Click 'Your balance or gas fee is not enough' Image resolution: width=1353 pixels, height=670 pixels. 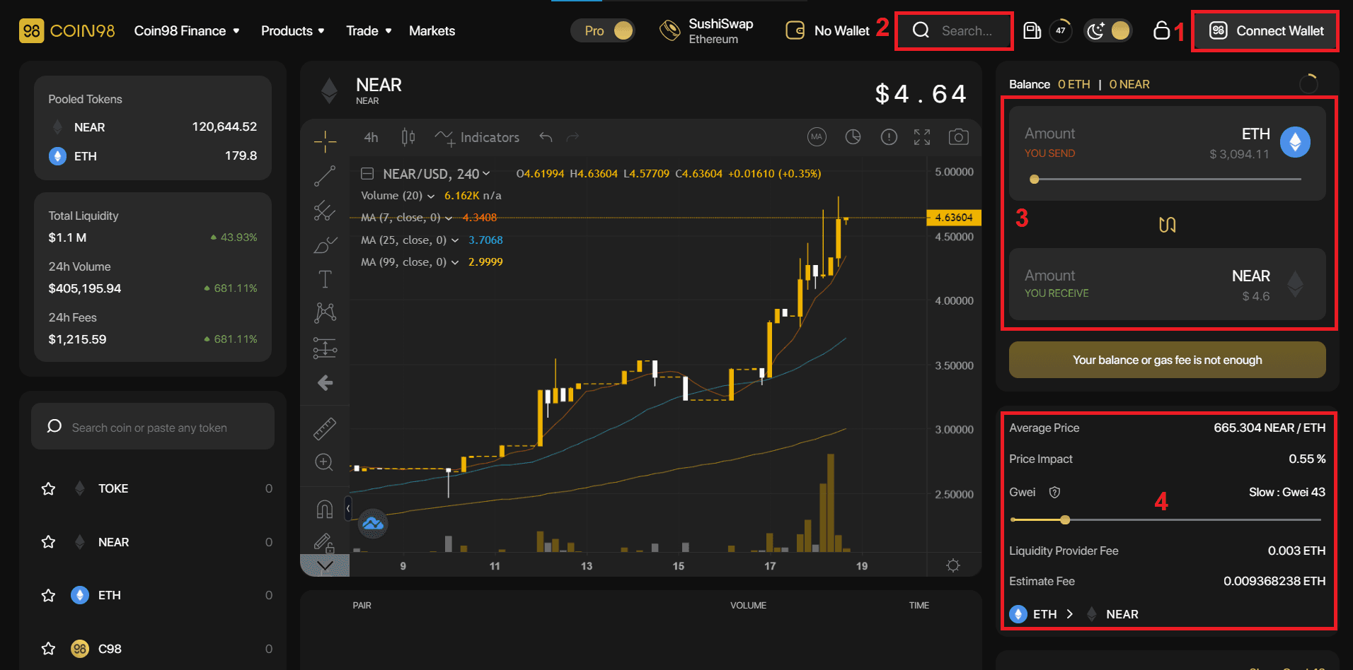(x=1168, y=360)
